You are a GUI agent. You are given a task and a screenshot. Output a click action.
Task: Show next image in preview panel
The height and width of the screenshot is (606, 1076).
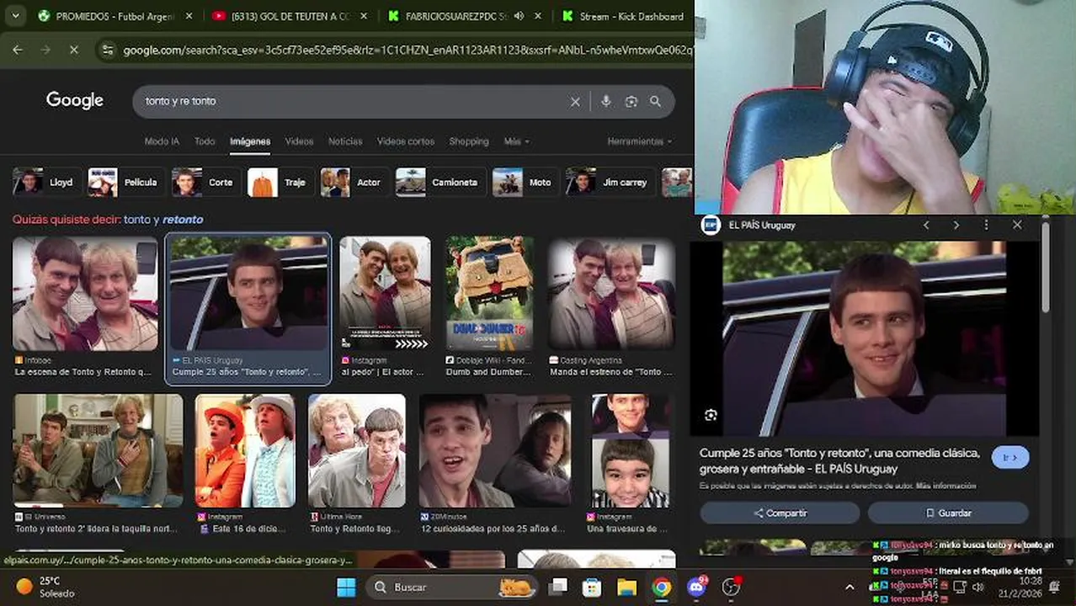[956, 225]
